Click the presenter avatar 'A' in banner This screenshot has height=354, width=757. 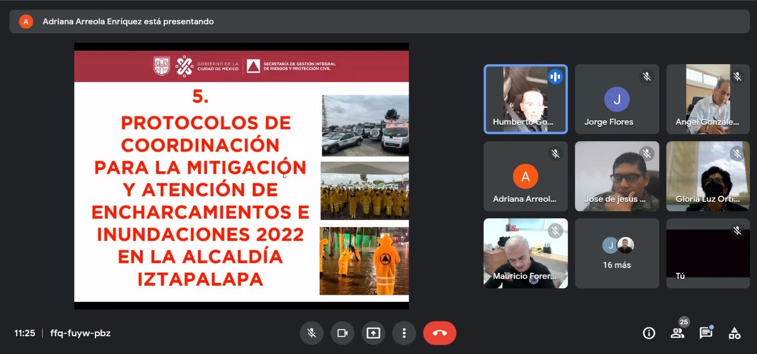pos(26,21)
